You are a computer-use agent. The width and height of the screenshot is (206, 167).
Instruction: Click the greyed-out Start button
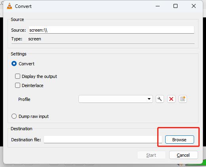(x=151, y=155)
